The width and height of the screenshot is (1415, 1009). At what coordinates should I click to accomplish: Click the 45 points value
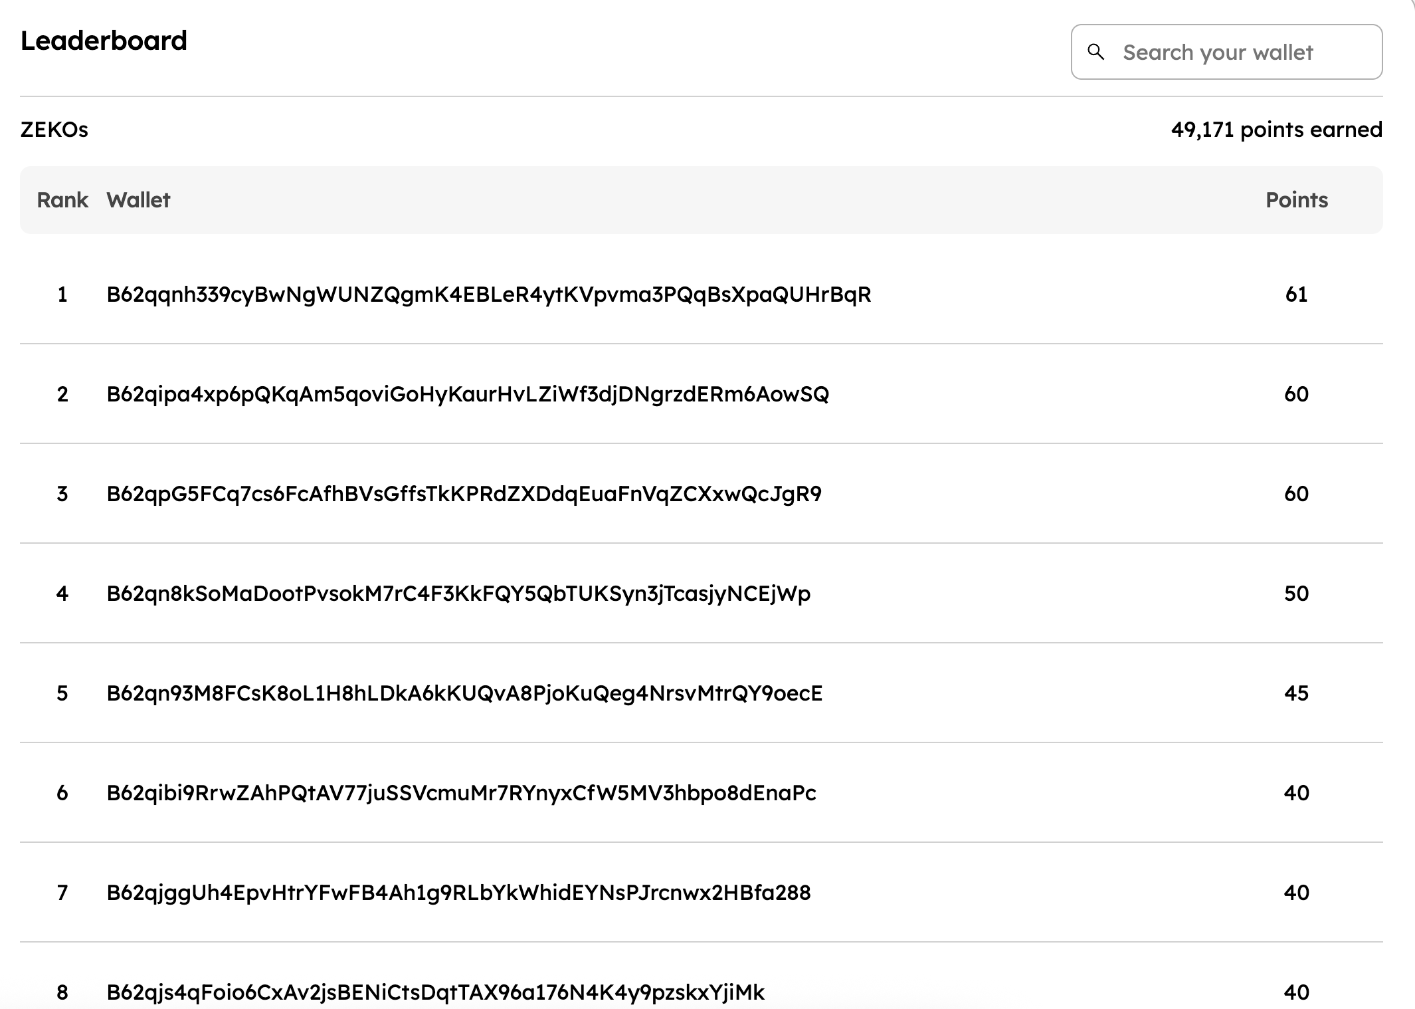(x=1296, y=693)
